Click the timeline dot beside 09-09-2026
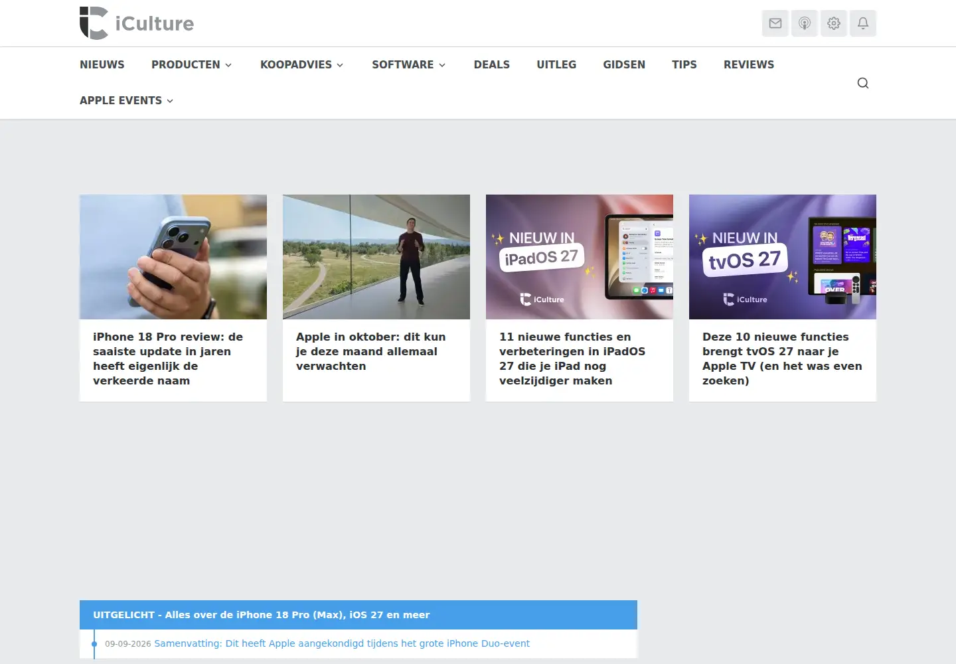Viewport: 956px width, 664px height. [94, 644]
